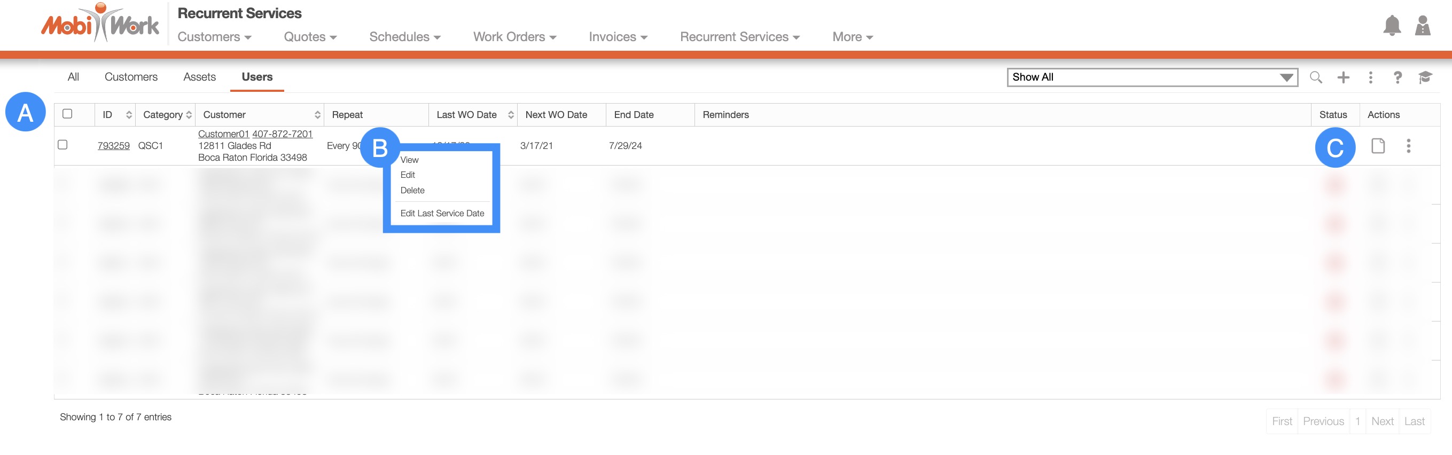
Task: Click the document icon in Actions column
Action: 1378,146
